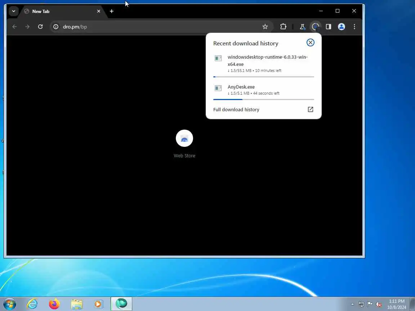Click the open-in-new-tab icon beside Full download history
The image size is (415, 311).
pos(311,109)
